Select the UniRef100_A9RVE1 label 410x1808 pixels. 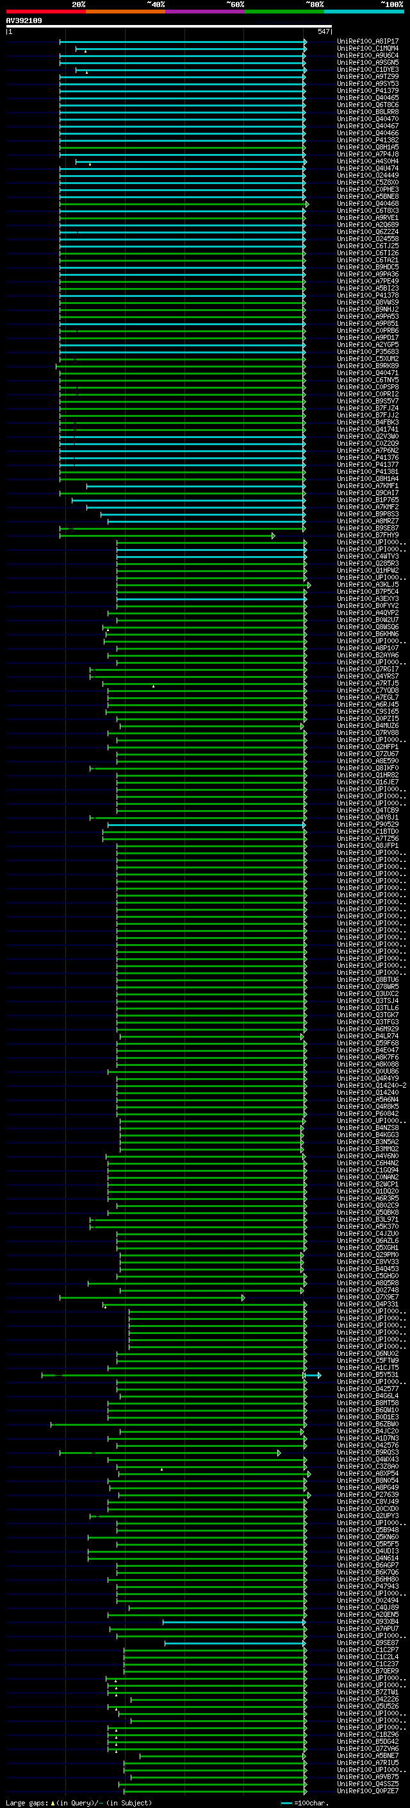[x=368, y=217]
